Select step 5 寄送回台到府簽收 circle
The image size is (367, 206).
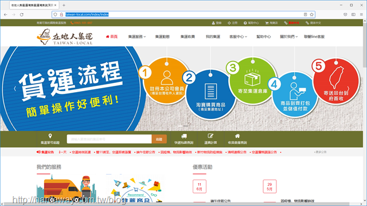point(336,81)
